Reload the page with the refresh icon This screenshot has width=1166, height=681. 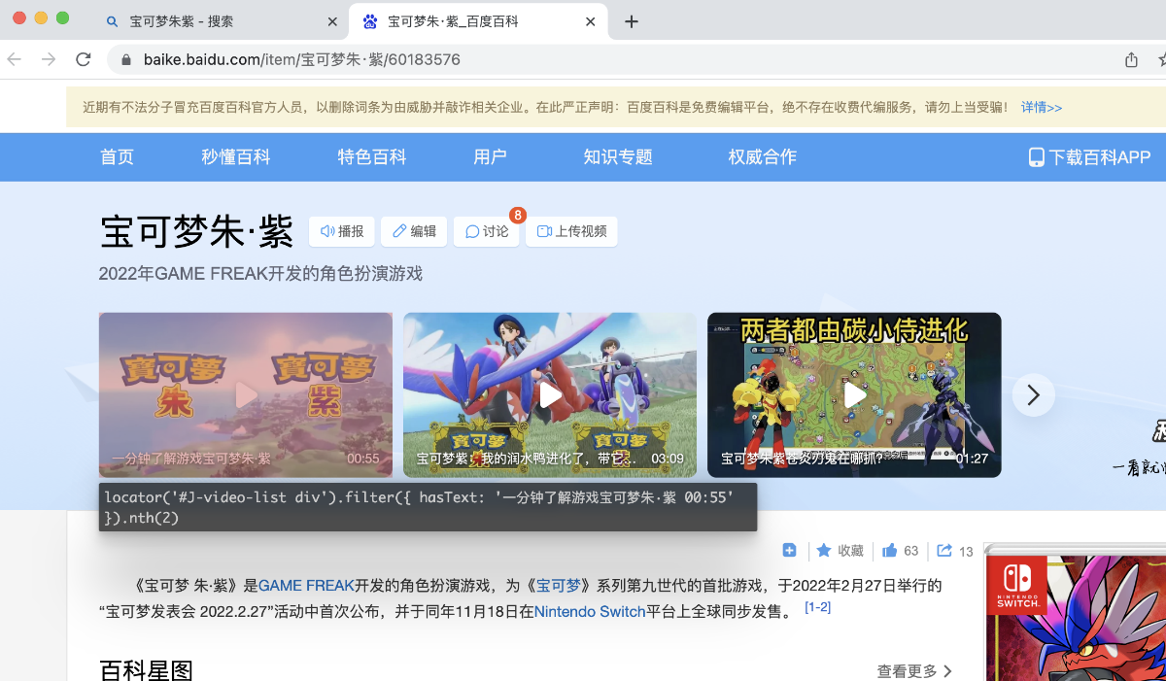[84, 59]
